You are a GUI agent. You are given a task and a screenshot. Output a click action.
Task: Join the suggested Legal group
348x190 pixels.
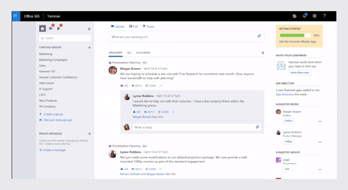[287, 169]
